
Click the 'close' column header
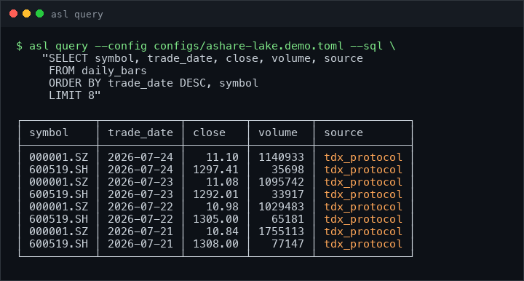click(x=209, y=133)
